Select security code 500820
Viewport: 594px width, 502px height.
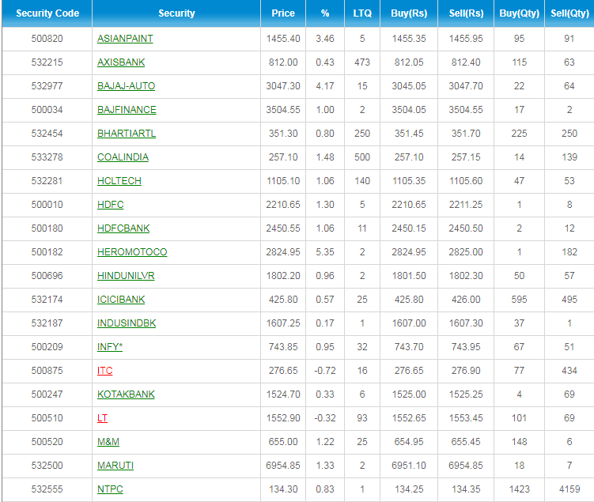point(47,39)
